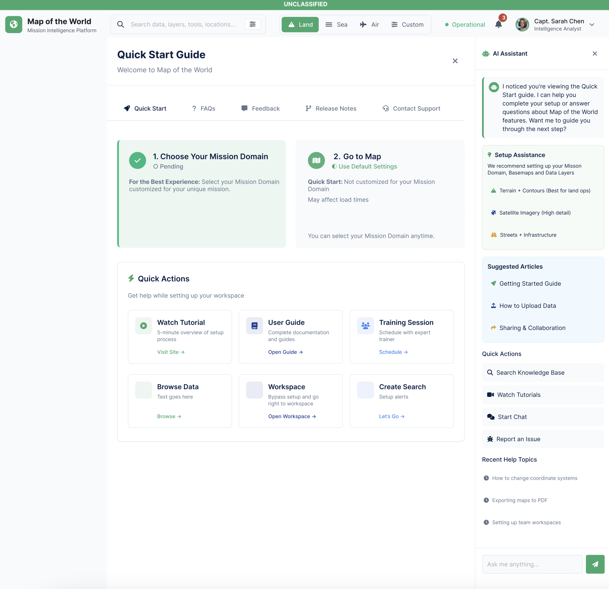Switch to Sea domain mode

336,24
